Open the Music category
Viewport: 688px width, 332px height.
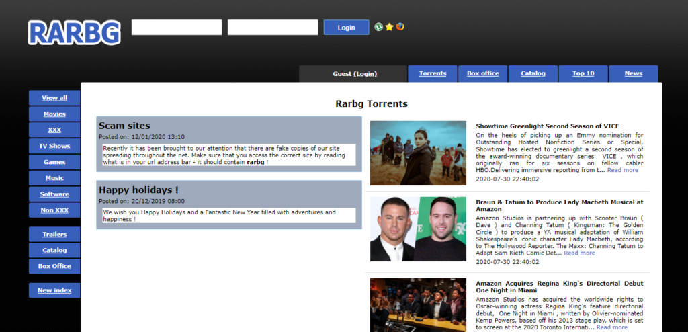(54, 178)
